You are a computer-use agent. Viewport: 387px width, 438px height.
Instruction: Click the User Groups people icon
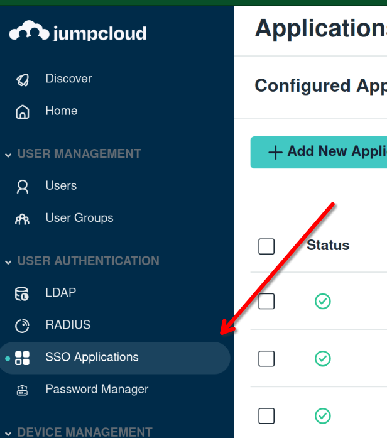(23, 219)
